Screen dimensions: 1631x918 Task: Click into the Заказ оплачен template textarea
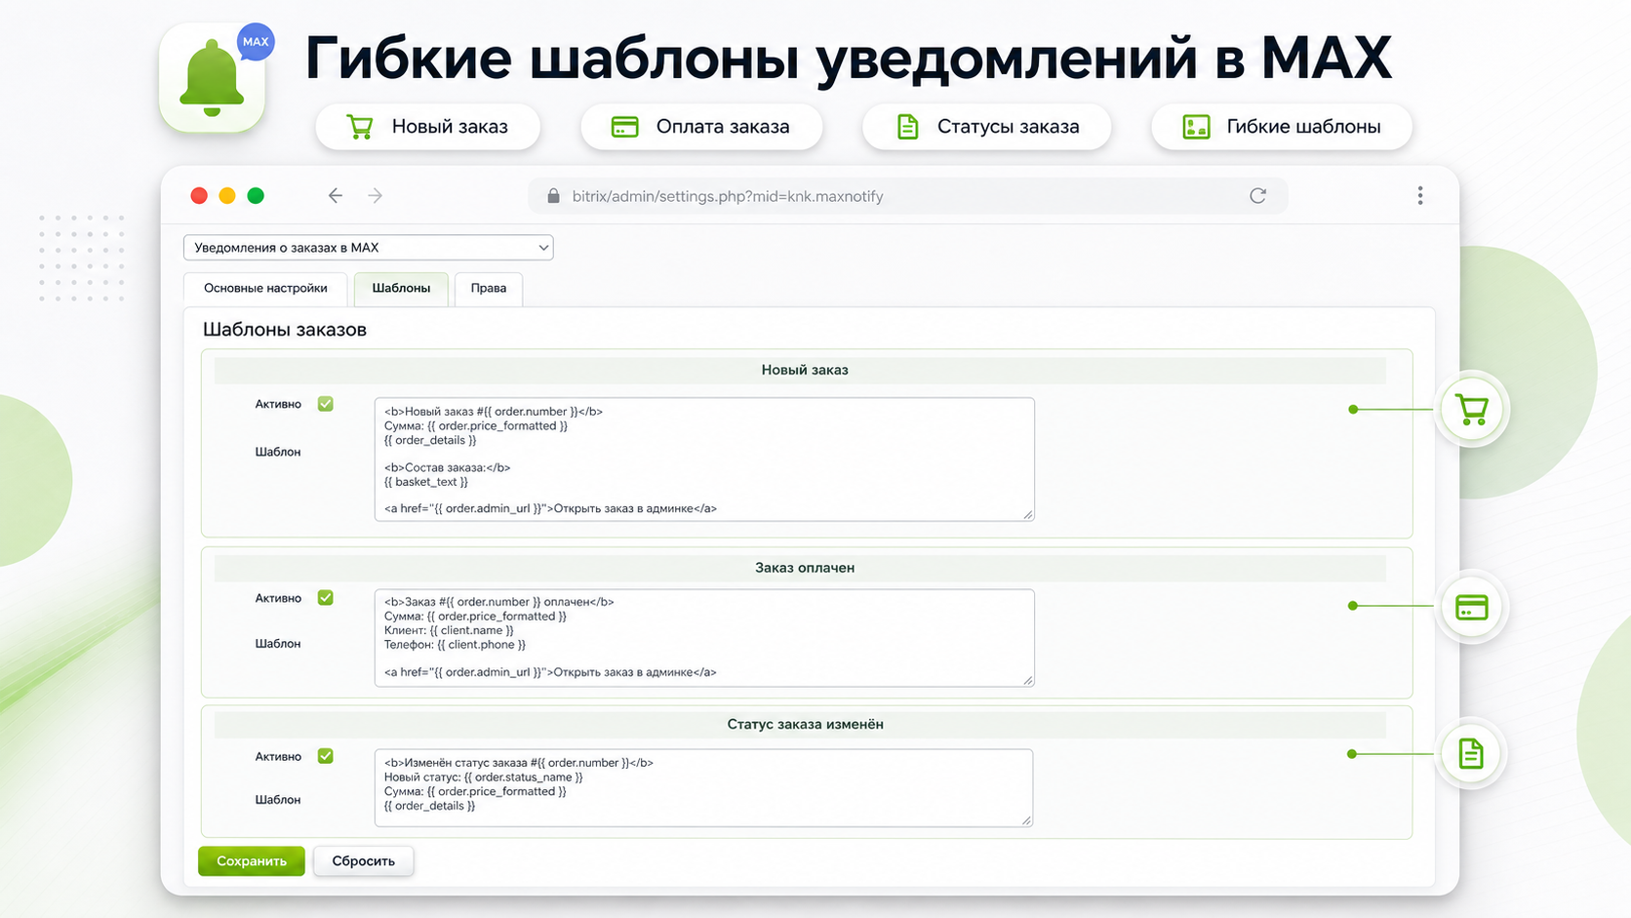pos(704,638)
